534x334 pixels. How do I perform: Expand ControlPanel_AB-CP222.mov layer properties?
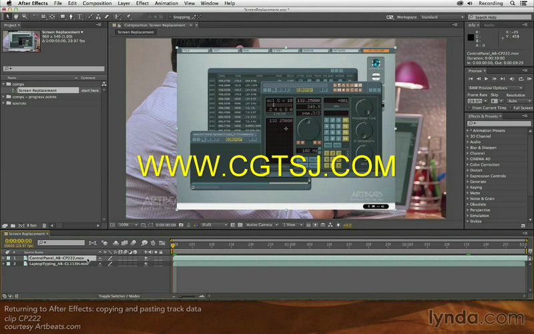click(3, 259)
